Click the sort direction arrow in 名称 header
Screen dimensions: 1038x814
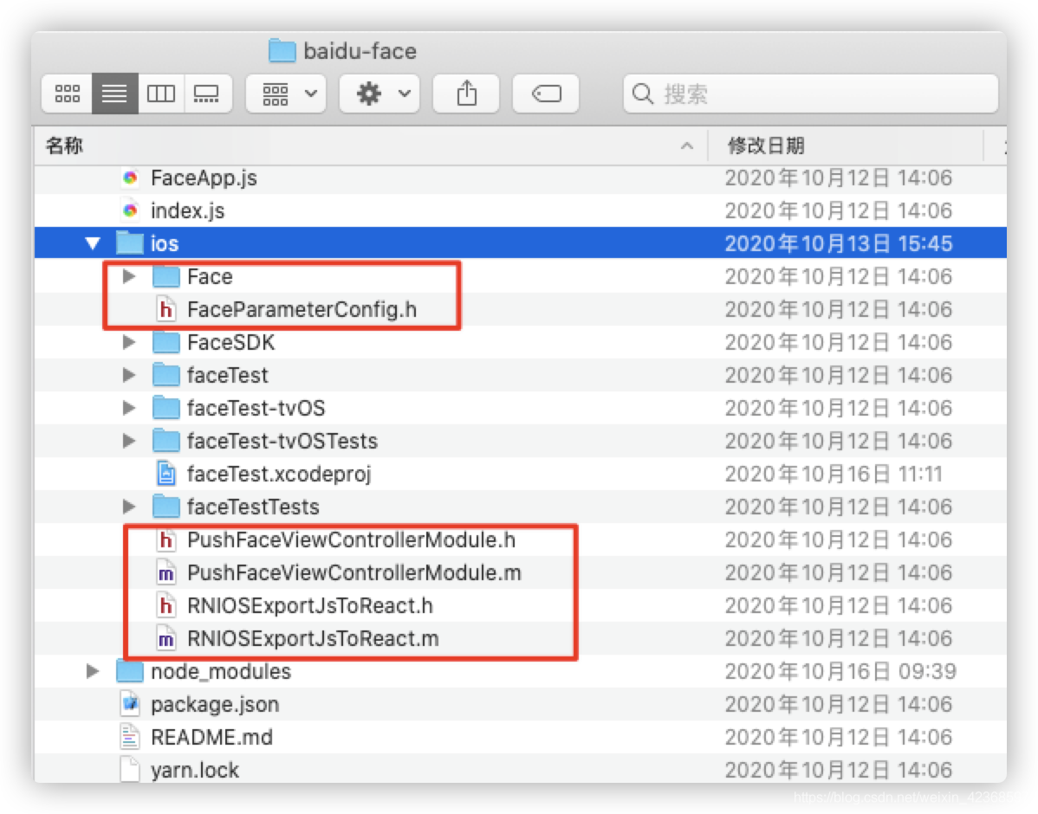click(687, 145)
